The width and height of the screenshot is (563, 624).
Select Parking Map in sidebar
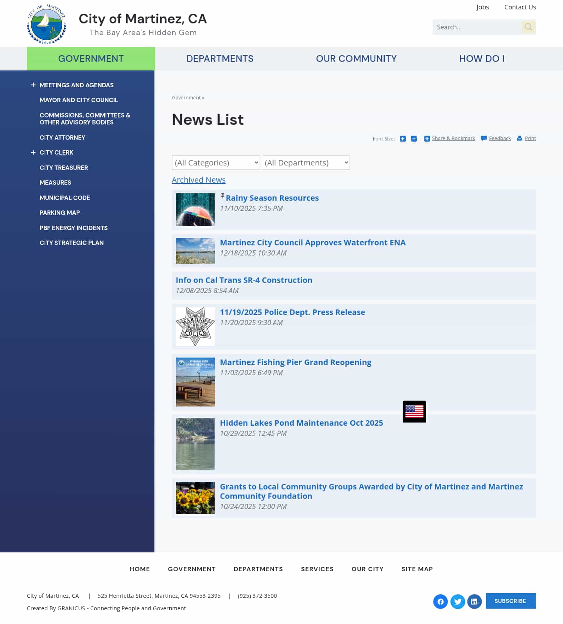pos(59,213)
